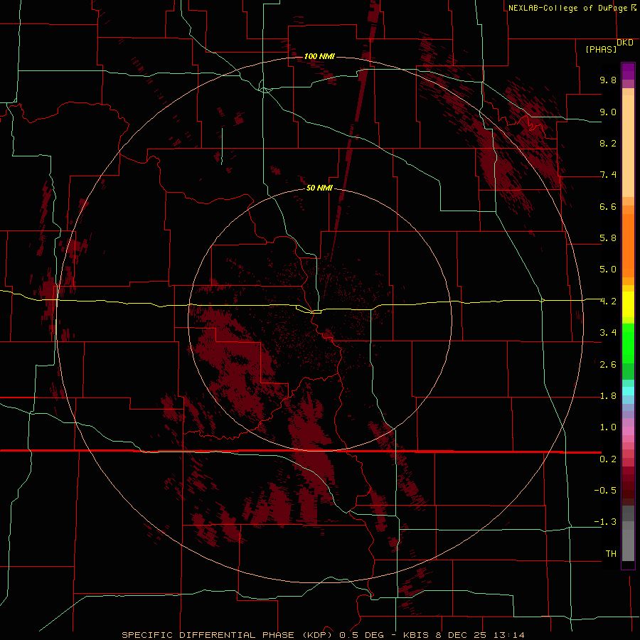
Task: Click the 0.2 scale value
Action: click(608, 459)
